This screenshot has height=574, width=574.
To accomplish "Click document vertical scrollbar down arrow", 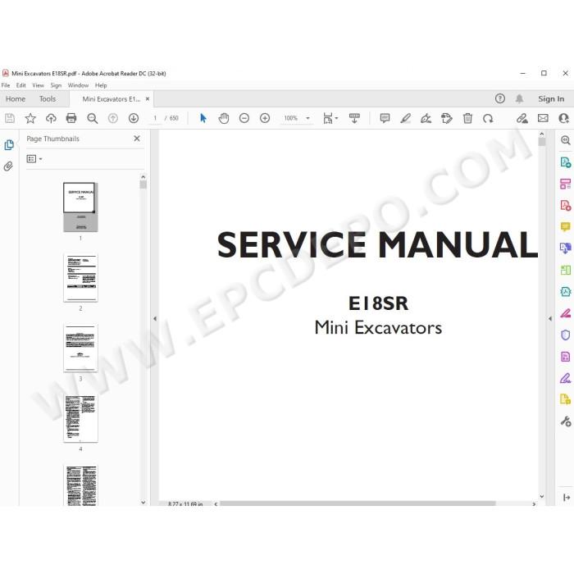I will (542, 496).
